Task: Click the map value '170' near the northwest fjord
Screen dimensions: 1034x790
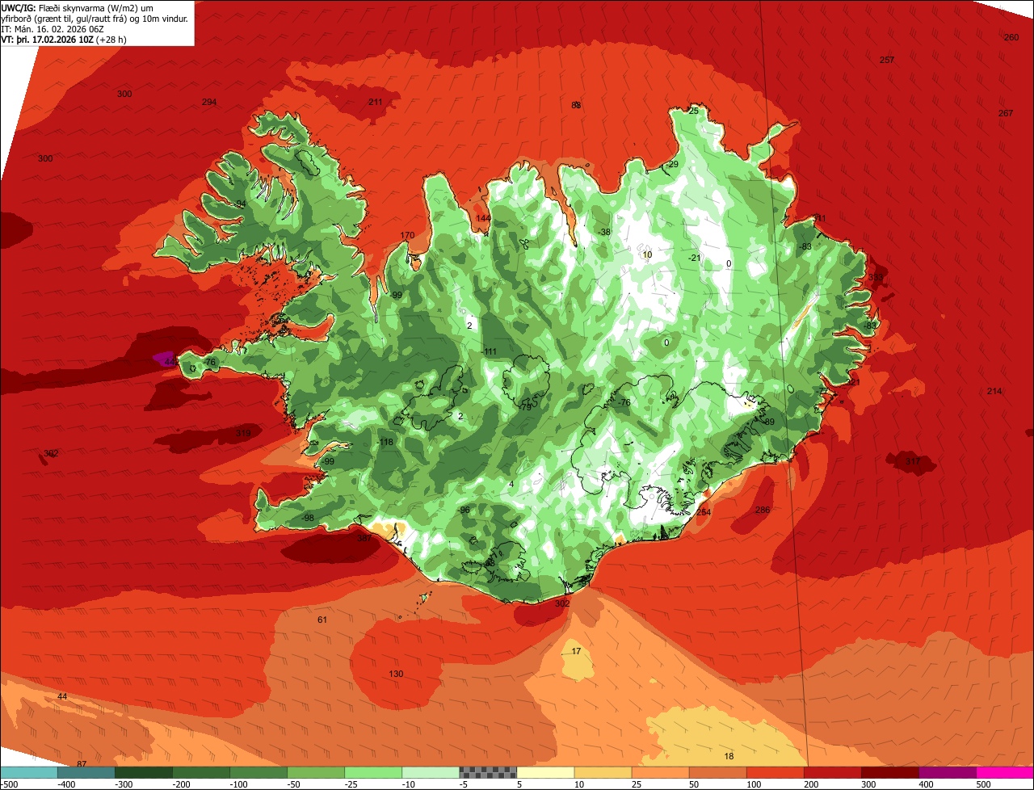Action: (407, 236)
